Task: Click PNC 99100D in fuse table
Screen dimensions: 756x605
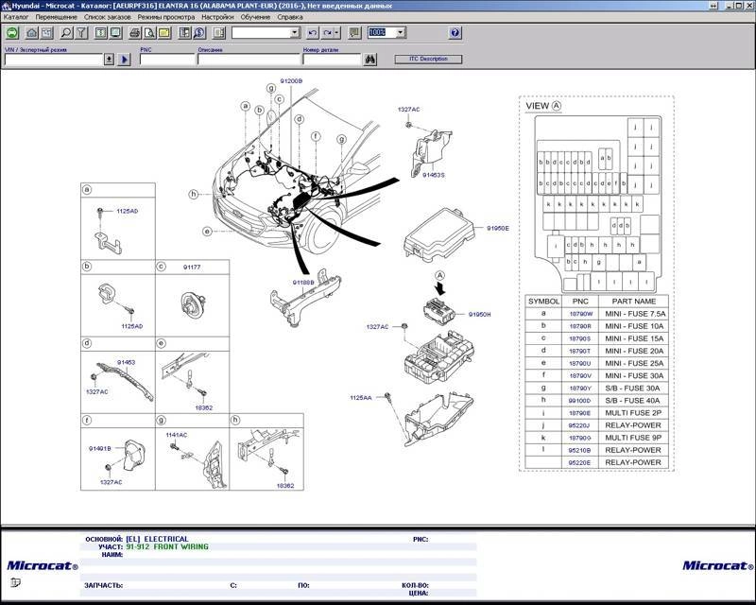Action: tap(580, 401)
